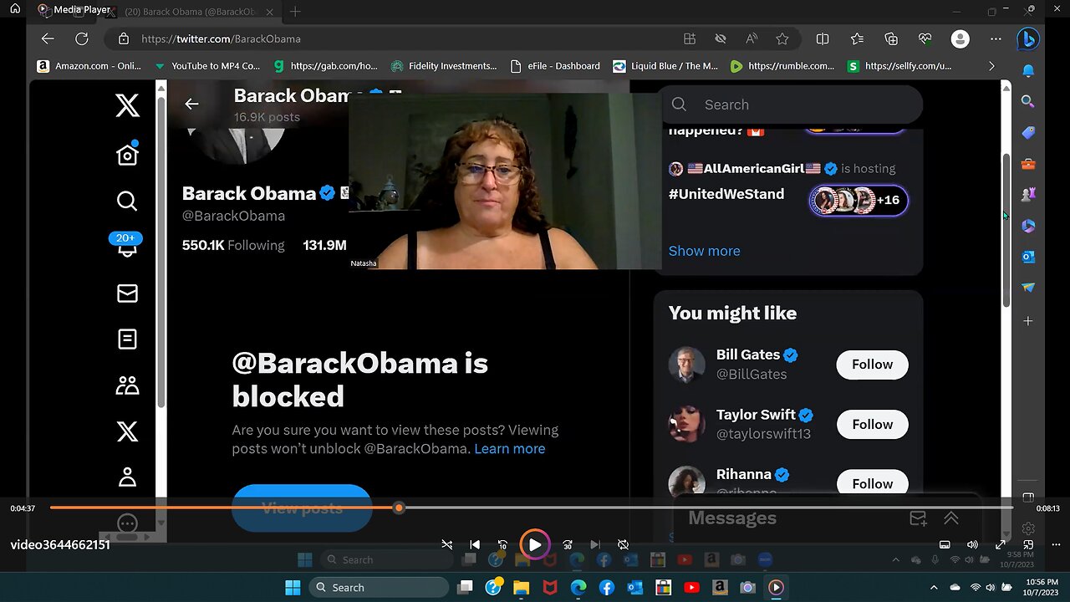Open the X Home feed icon

tap(127, 154)
